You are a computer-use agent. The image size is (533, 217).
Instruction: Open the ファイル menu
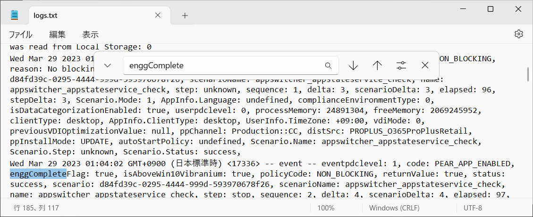tap(20, 34)
